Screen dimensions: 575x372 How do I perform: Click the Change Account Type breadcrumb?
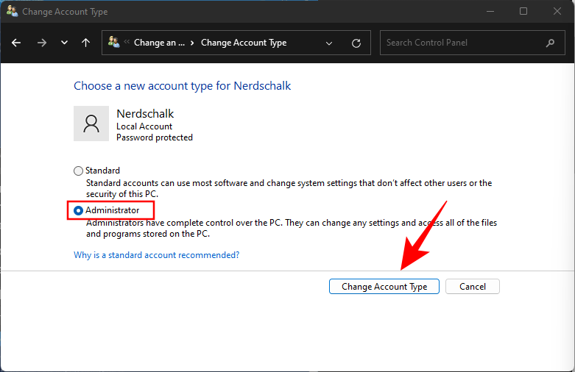(x=244, y=43)
